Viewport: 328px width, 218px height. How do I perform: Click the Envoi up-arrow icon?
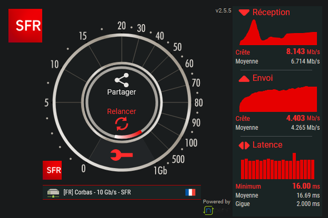(244, 78)
